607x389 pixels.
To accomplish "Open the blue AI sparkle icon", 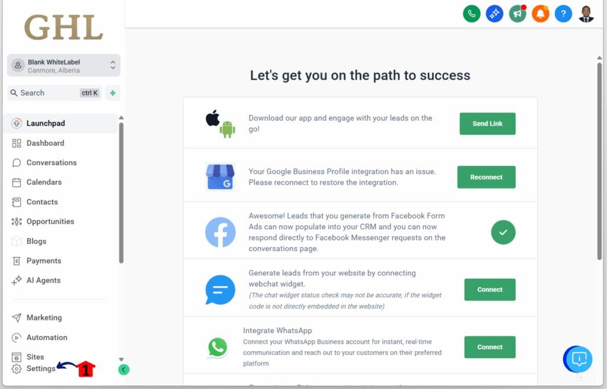I will click(x=494, y=14).
